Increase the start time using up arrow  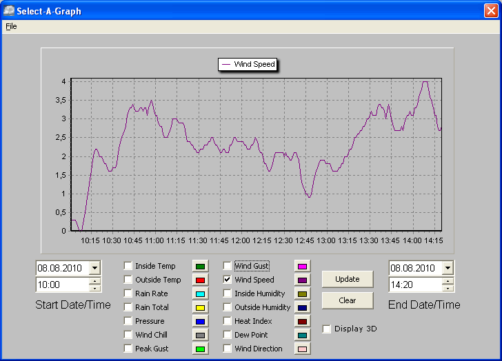[94, 281]
